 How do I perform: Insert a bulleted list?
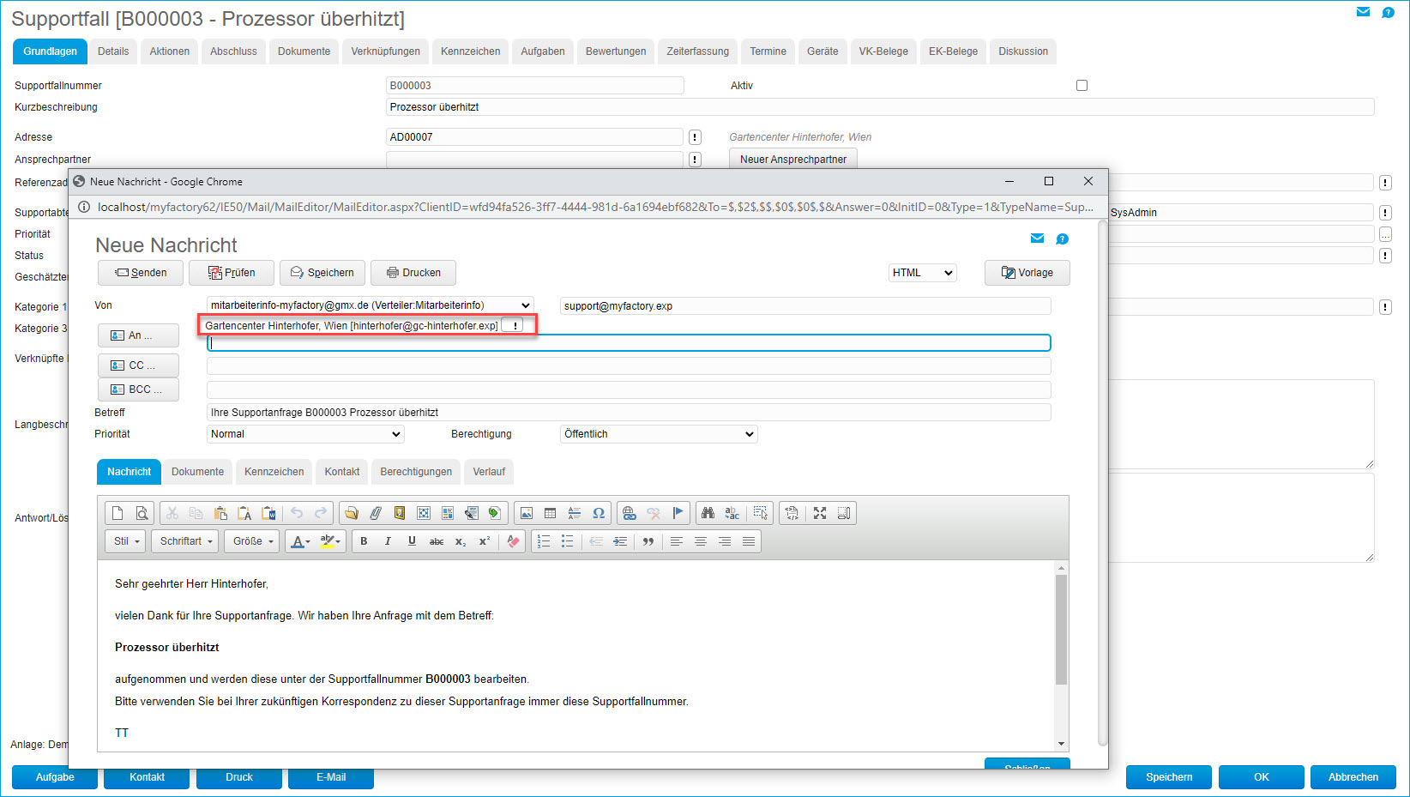(x=567, y=541)
